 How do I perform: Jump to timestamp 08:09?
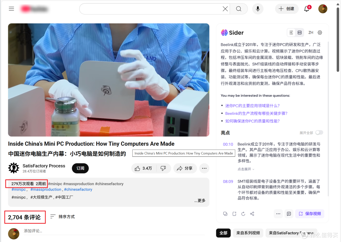tap(228, 181)
